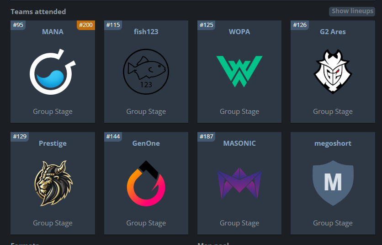Click the #187 ranking badge on MASONIC
This screenshot has width=382, height=245.
tap(207, 137)
